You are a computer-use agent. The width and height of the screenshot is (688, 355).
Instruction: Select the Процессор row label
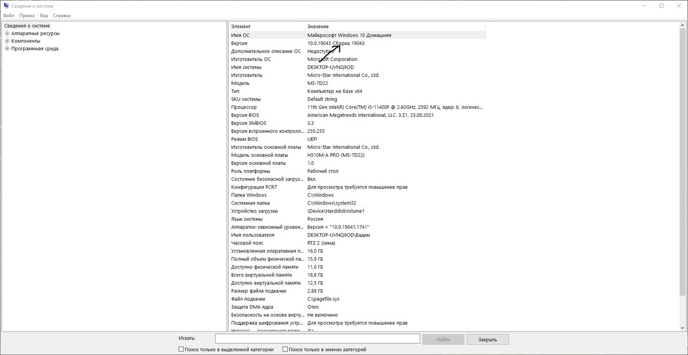(244, 107)
